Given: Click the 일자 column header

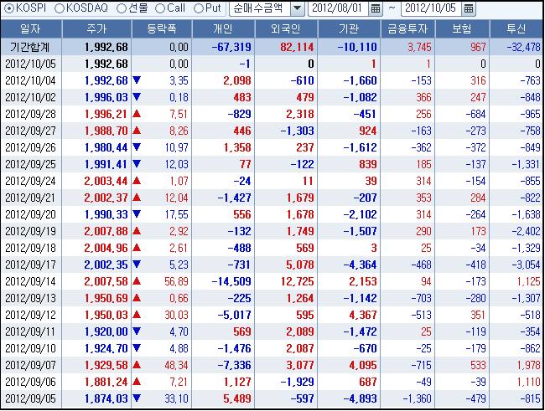Looking at the screenshot, I should (x=31, y=28).
